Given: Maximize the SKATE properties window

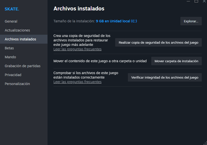Looking at the screenshot, I should coord(196,1).
